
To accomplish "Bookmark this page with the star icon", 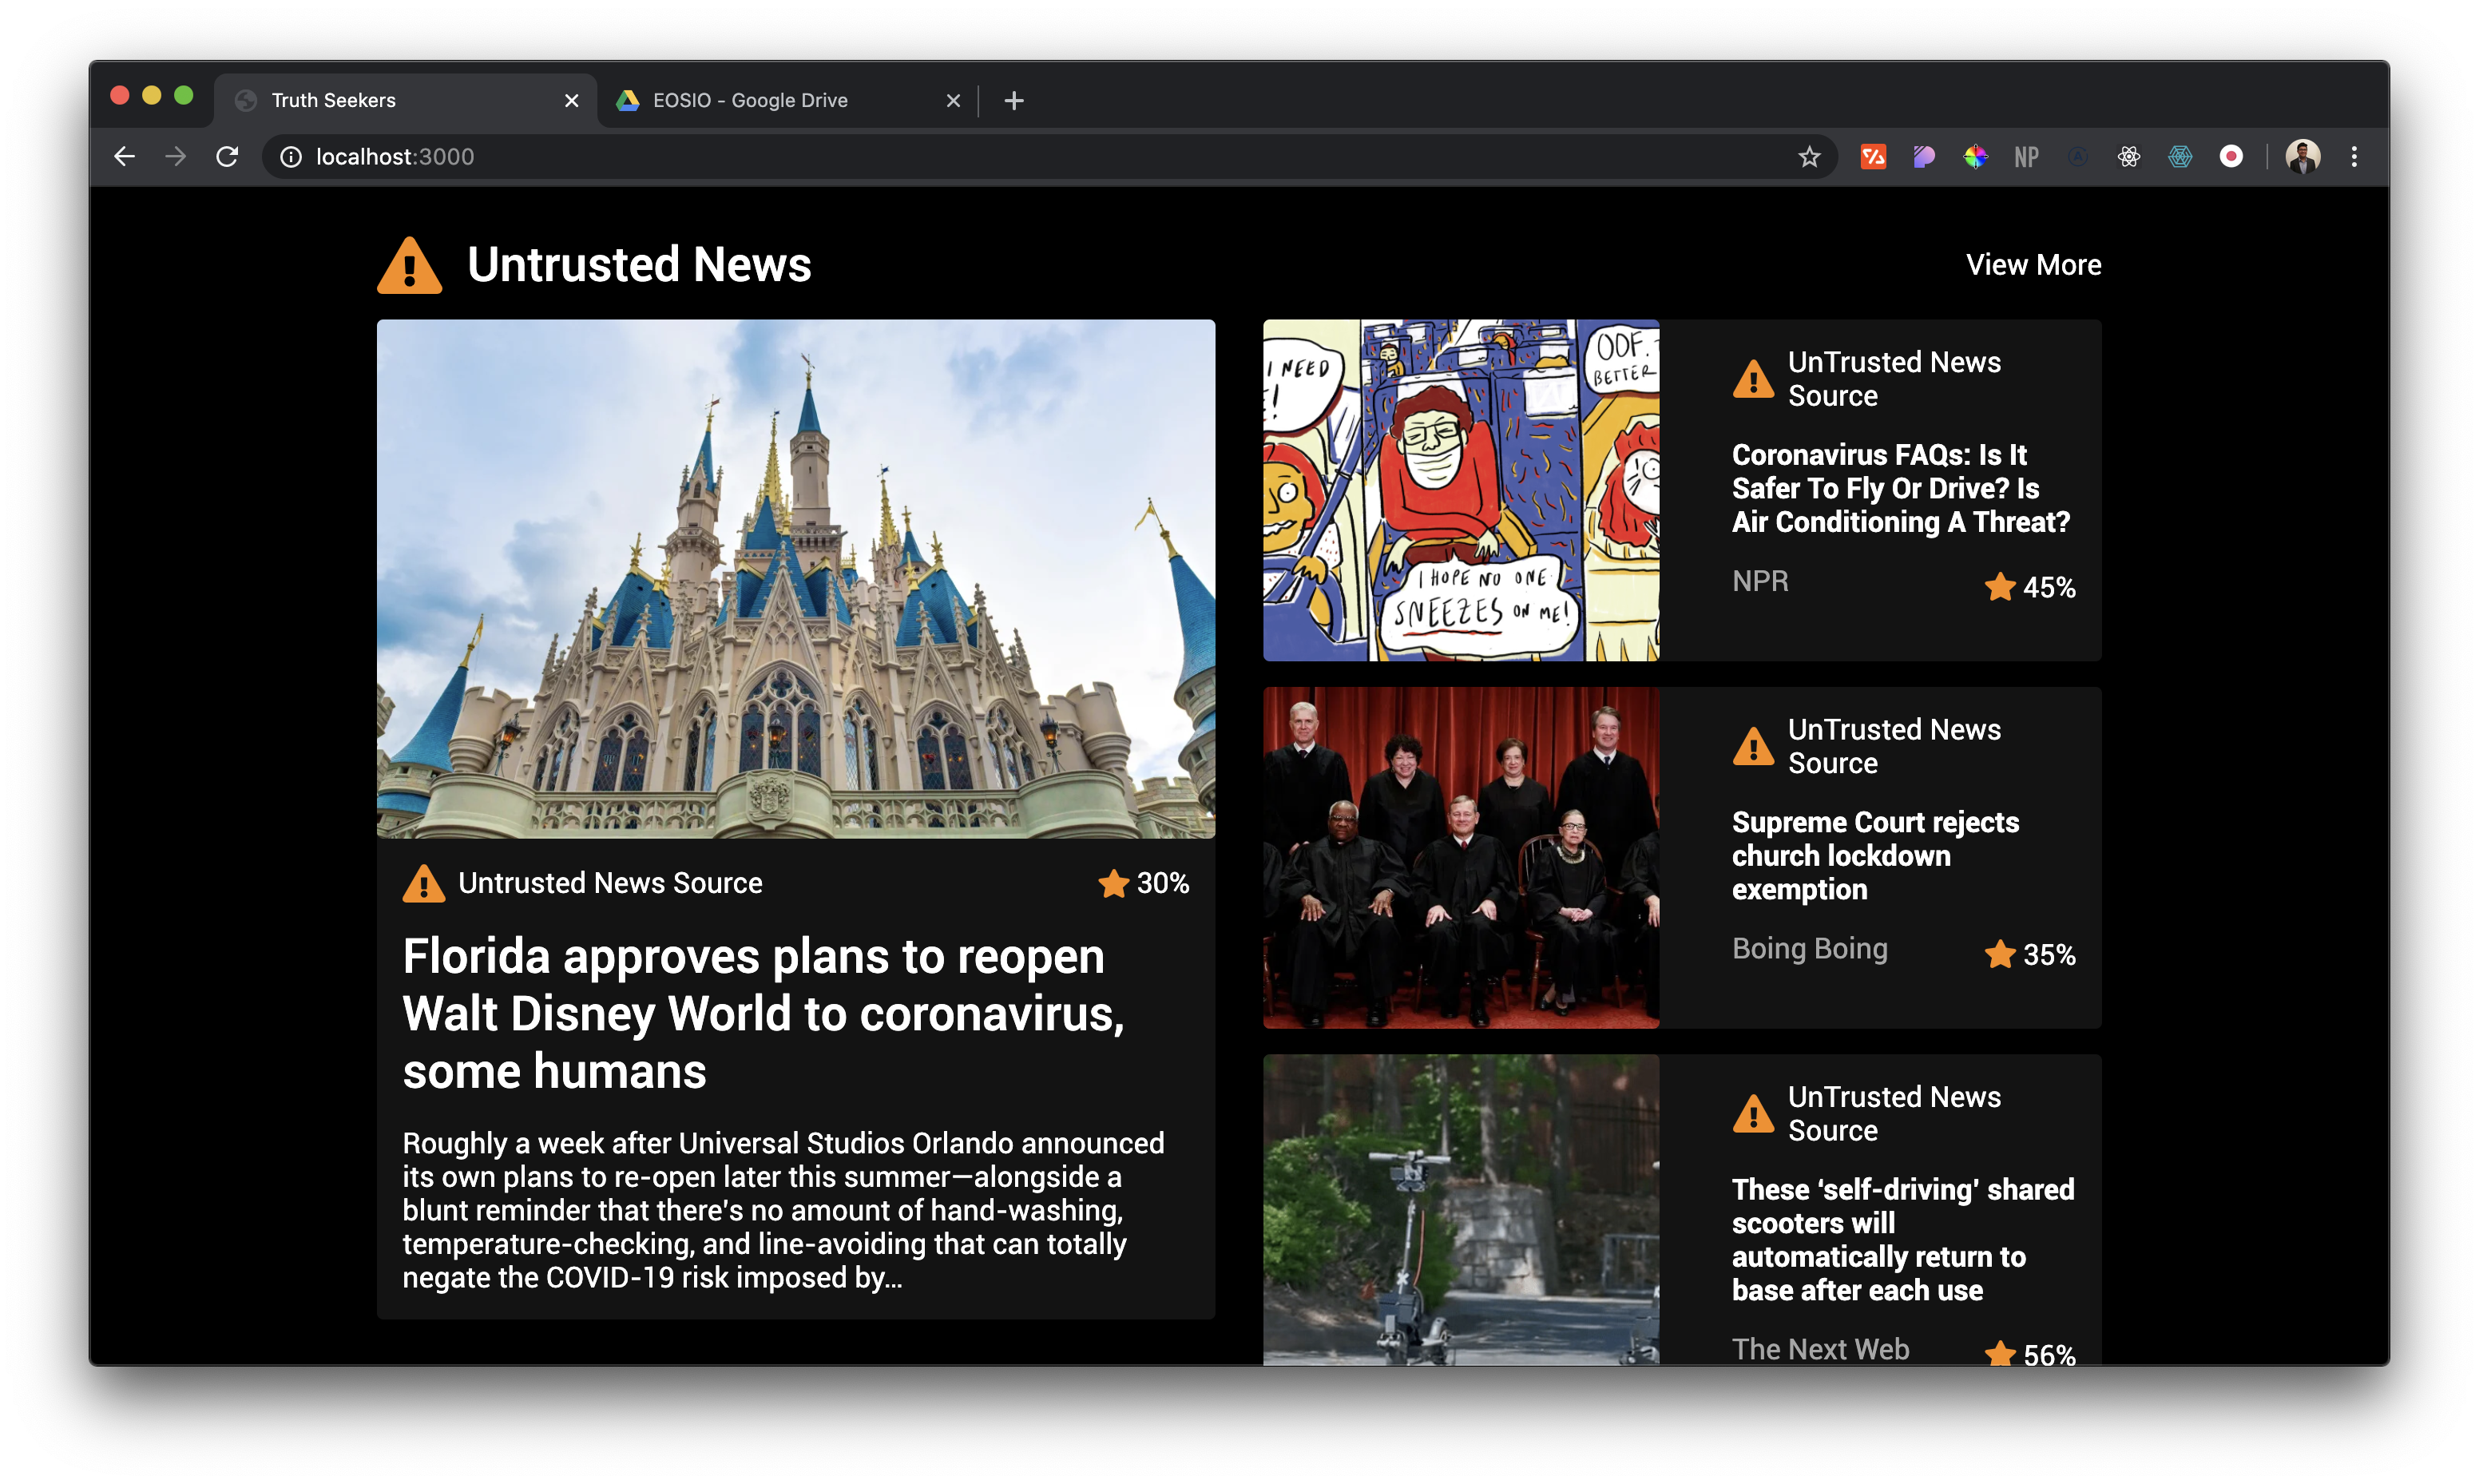I will 1808,157.
